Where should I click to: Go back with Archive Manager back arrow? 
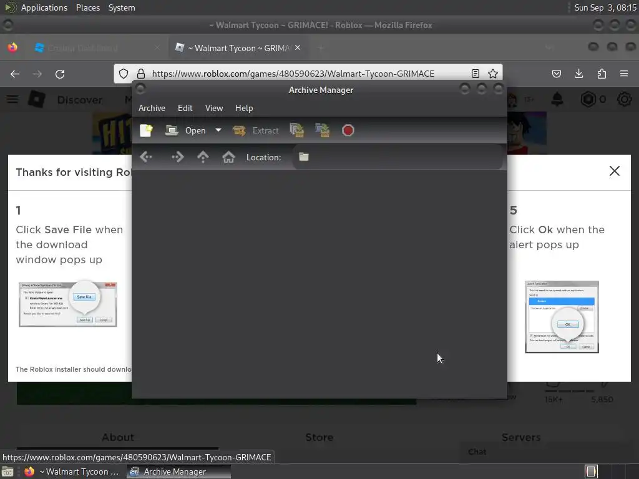[x=146, y=157]
